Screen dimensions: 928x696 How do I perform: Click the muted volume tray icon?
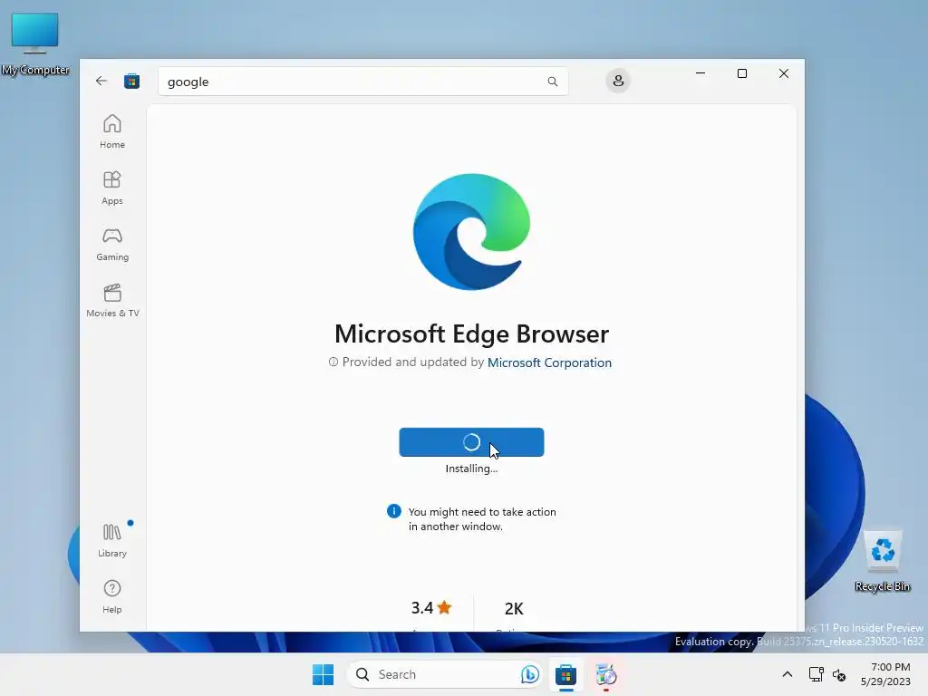[838, 674]
